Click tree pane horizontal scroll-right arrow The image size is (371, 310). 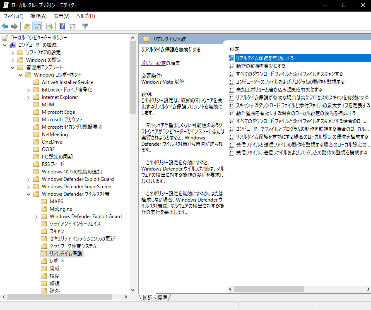click(x=125, y=297)
